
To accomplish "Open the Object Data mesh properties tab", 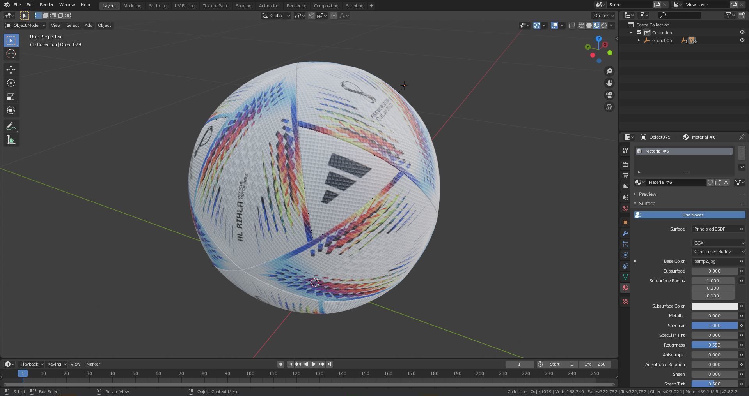I will [625, 277].
